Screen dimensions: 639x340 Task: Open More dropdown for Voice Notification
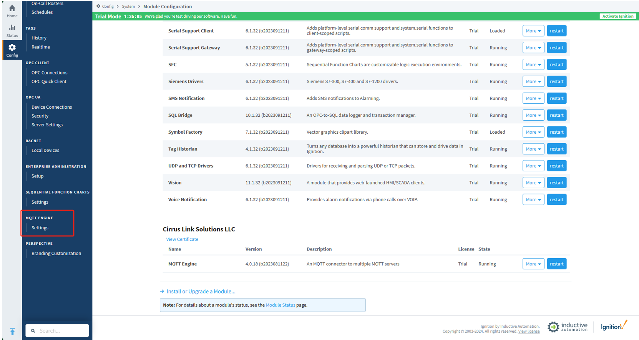pos(533,200)
